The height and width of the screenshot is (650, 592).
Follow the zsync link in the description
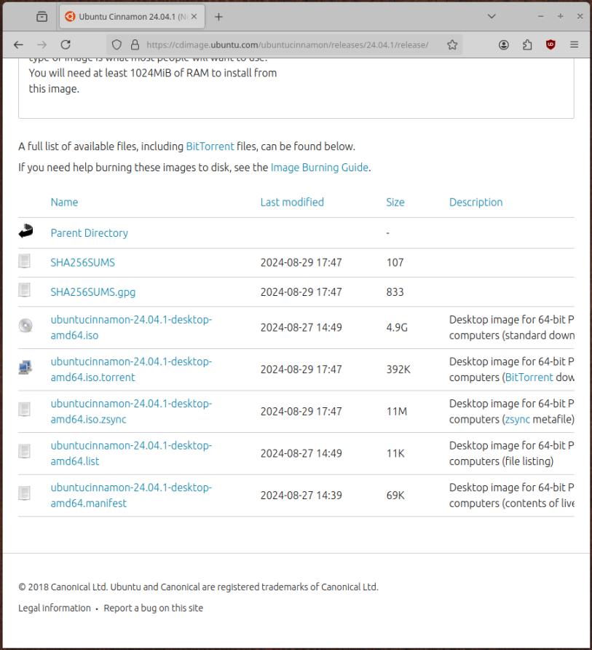[518, 419]
